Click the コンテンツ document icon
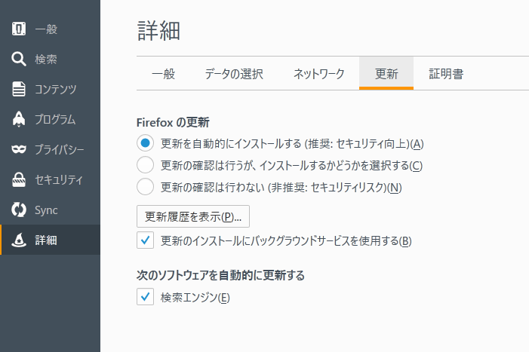The height and width of the screenshot is (352, 529). coord(20,90)
